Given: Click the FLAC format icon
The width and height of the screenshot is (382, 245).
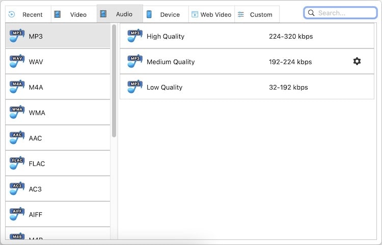Looking at the screenshot, I should (x=17, y=163).
